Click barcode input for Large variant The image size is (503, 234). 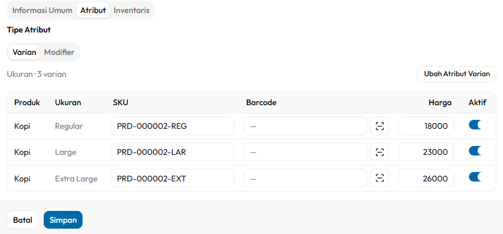click(x=306, y=152)
